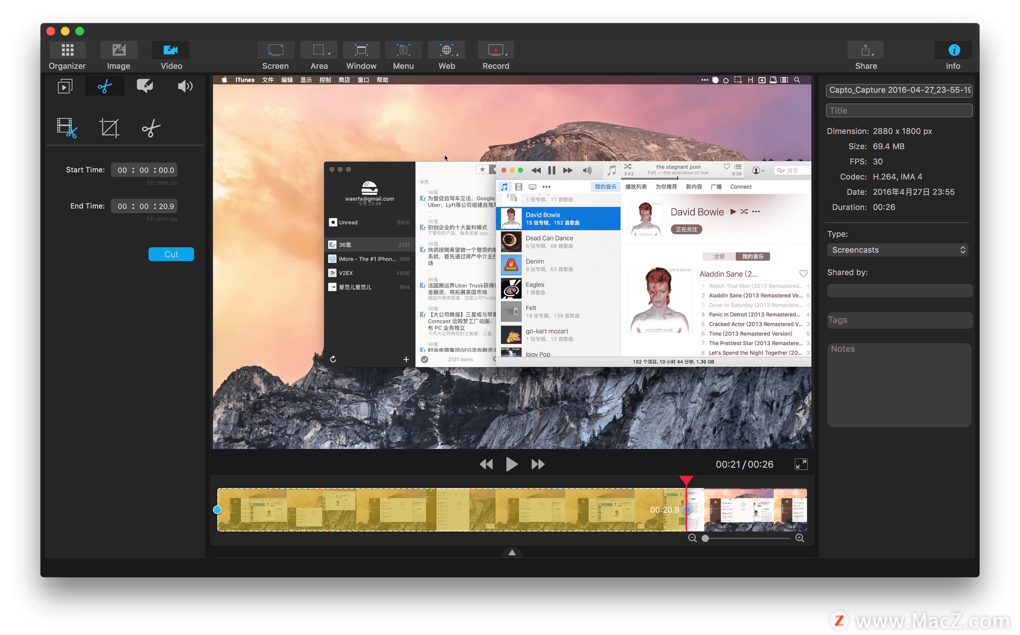Capture a Window
This screenshot has height=635, width=1020.
(361, 56)
